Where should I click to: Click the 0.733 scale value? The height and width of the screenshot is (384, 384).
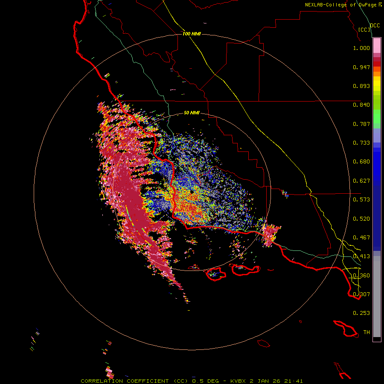point(361,143)
